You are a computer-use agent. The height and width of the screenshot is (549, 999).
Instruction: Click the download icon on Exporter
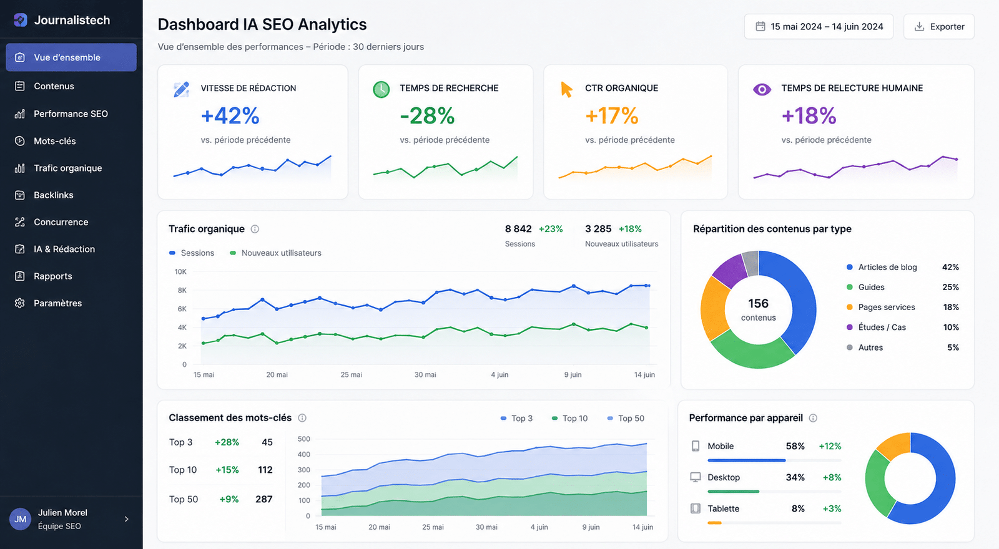[x=919, y=27]
